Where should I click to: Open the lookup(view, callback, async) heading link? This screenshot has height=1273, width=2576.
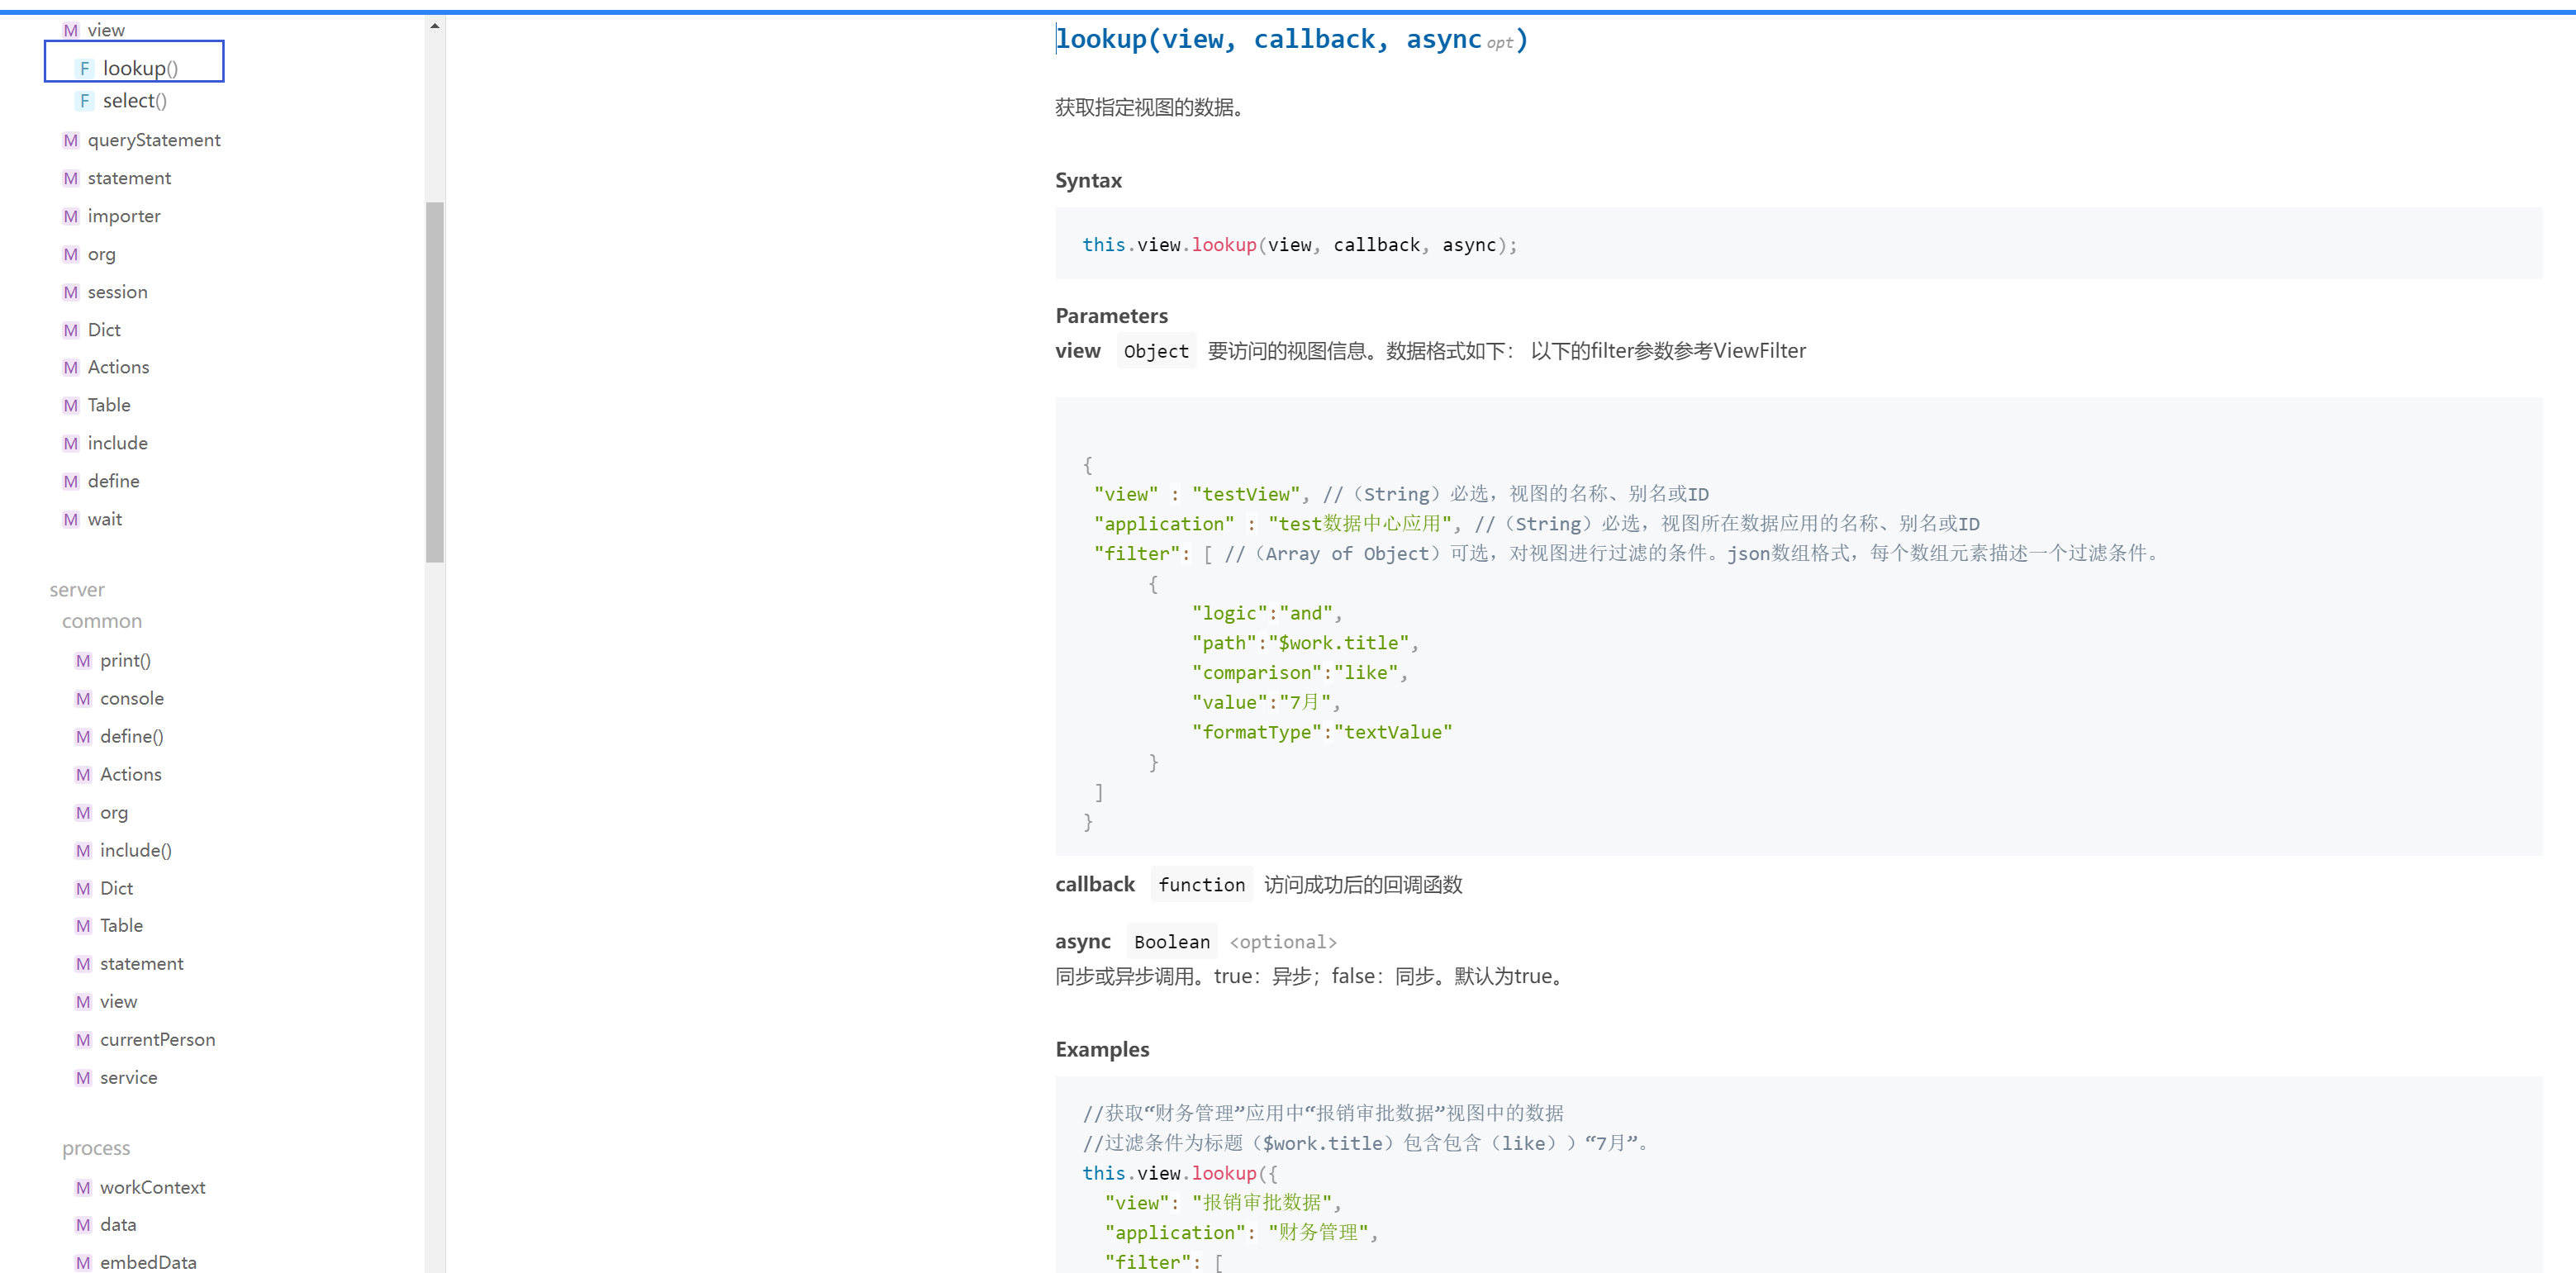1290,40
